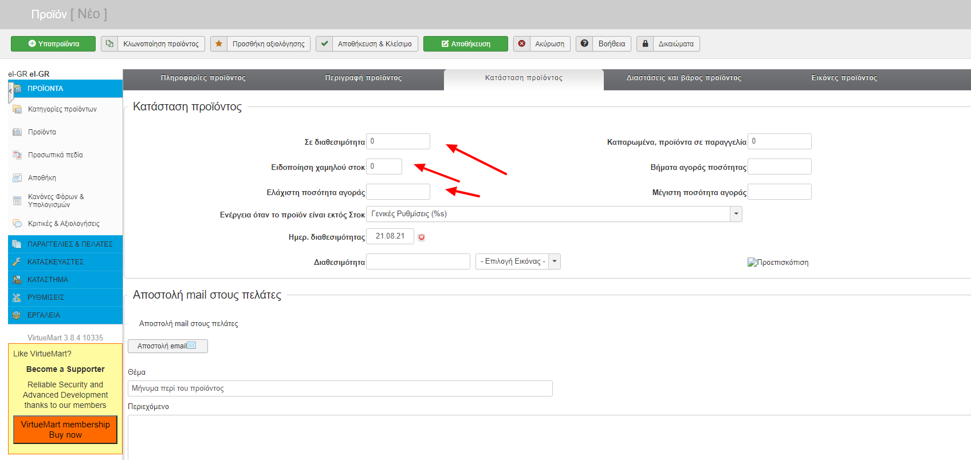Click Αποθήκευση & Κλείσιμο button
Screen dimensions: 971x460
tap(367, 44)
